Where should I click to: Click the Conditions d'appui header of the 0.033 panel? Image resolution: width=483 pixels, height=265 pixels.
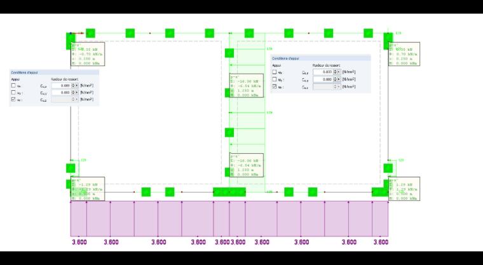coord(320,58)
